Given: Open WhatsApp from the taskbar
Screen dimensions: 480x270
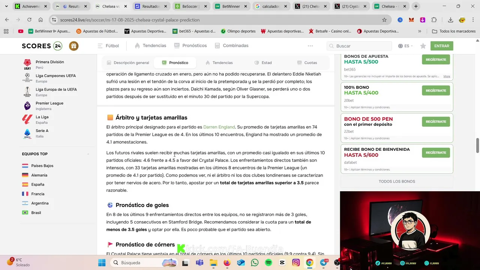Looking at the screenshot, I should pyautogui.click(x=255, y=263).
